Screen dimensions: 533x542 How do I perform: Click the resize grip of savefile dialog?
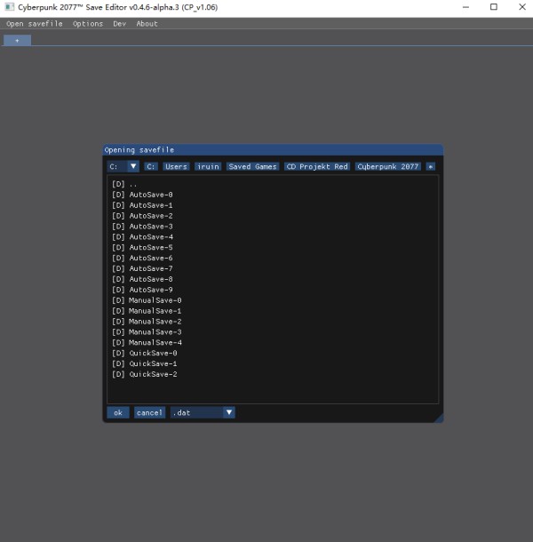pyautogui.click(x=437, y=418)
